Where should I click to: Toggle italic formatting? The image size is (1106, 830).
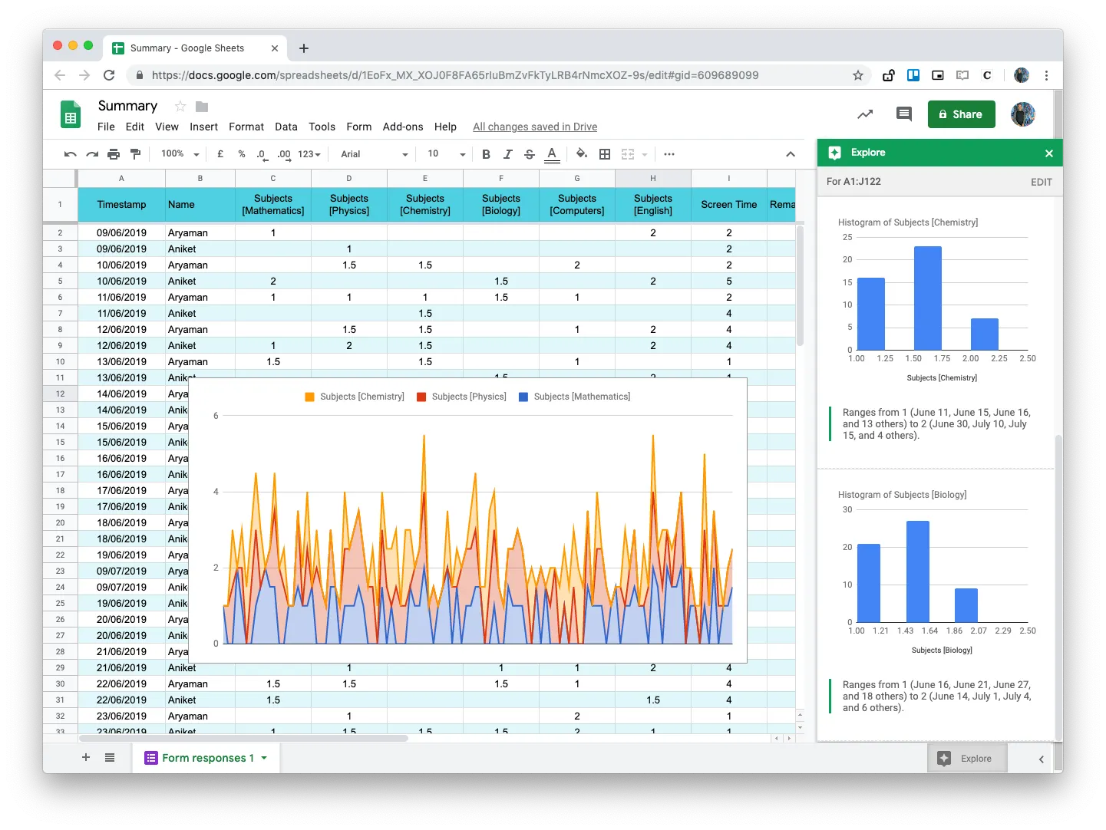click(x=508, y=154)
